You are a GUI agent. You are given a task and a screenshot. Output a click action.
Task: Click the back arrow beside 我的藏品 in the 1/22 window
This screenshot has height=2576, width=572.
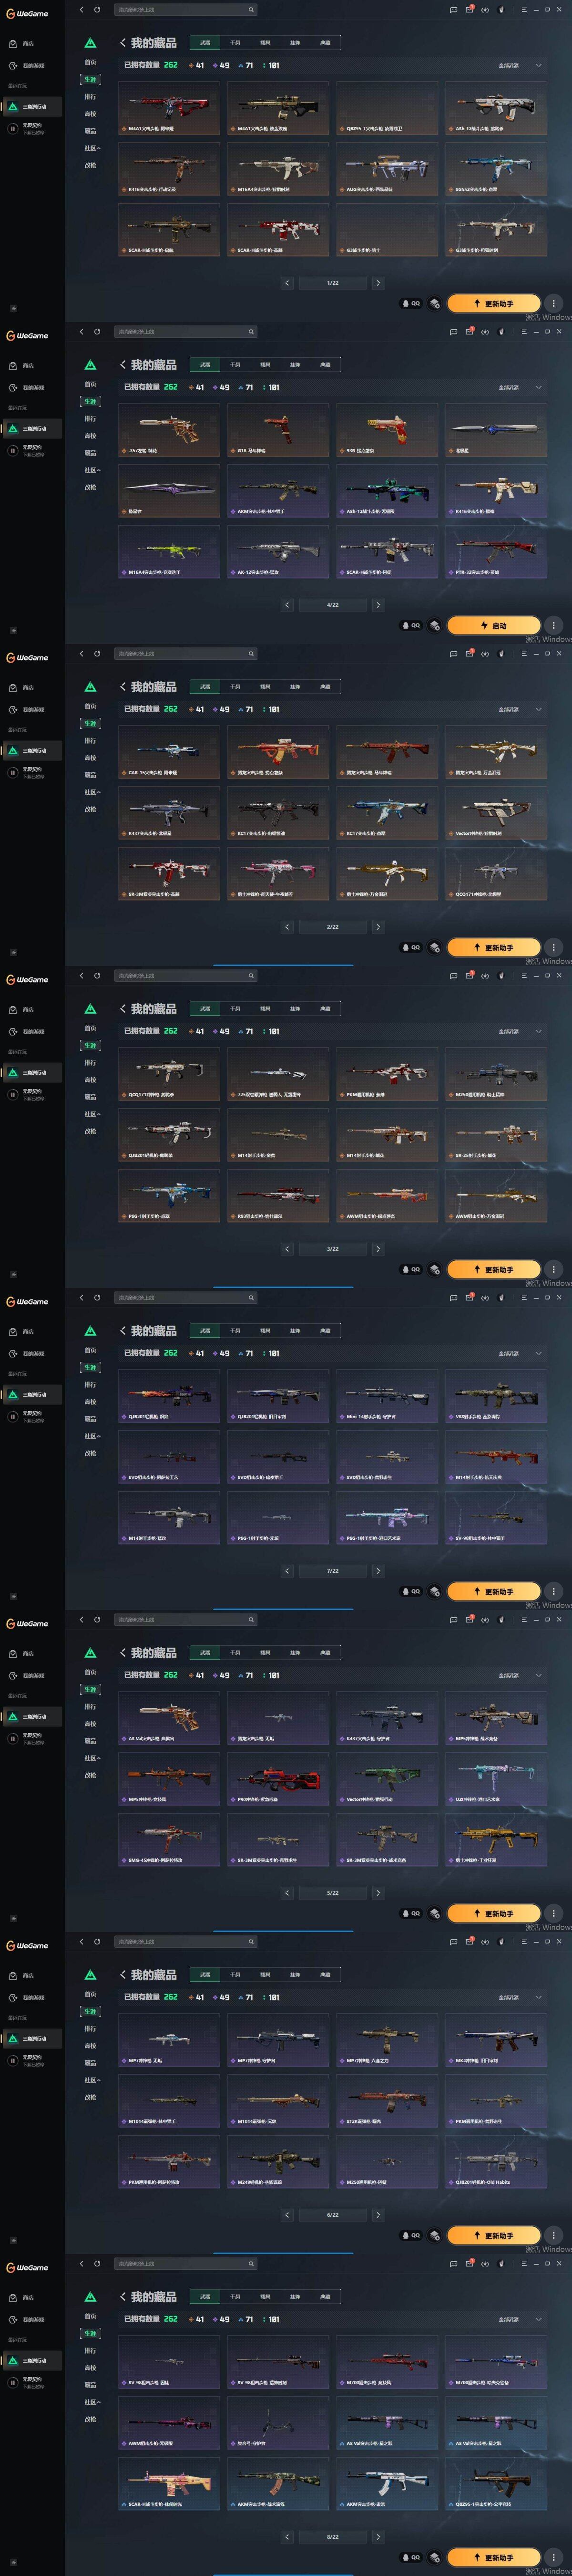pos(122,43)
